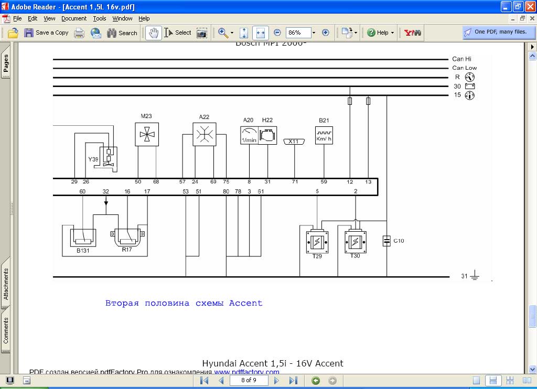Image resolution: width=537 pixels, height=389 pixels.
Task: Go to the next page
Action: 276,381
